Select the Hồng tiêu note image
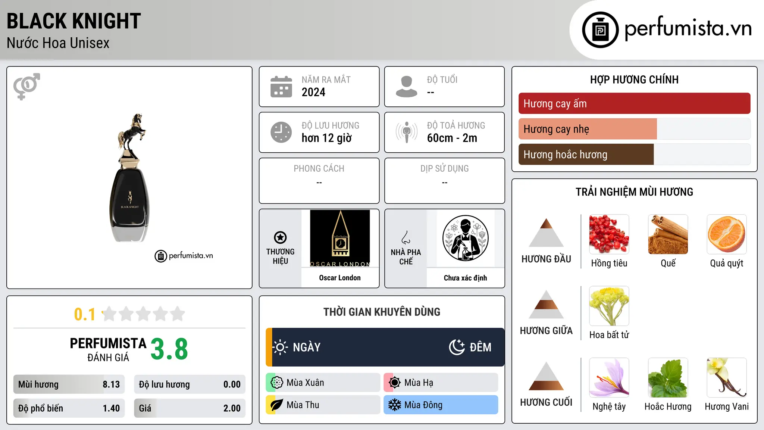Viewport: 764px width, 430px height. 609,234
